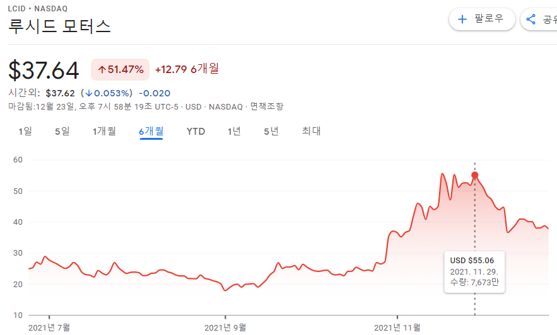The height and width of the screenshot is (335, 557).
Task: Select the 5년 range tab
Action: (x=271, y=132)
